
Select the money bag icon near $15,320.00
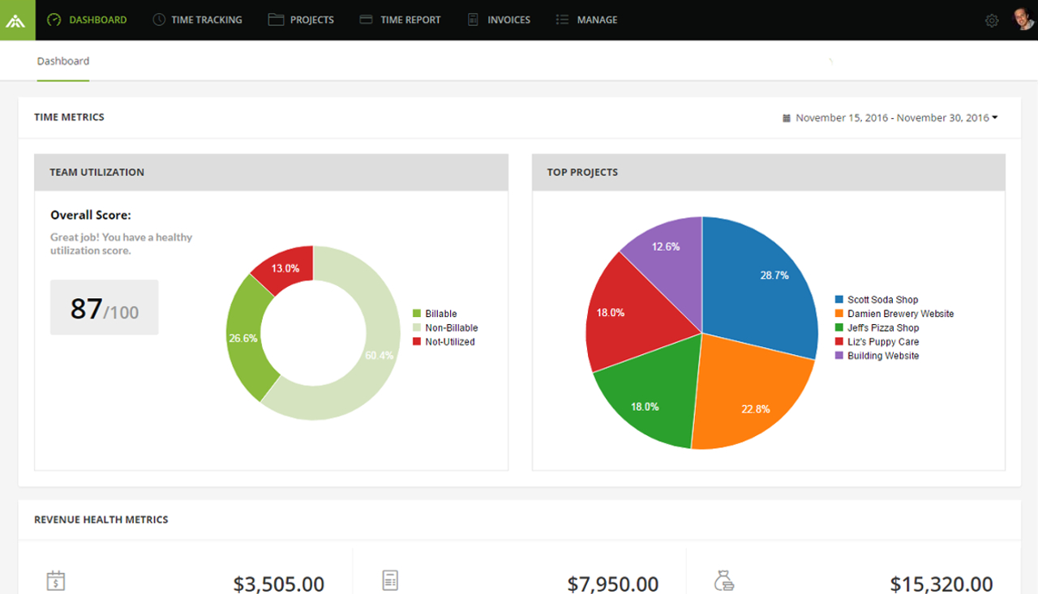(x=726, y=579)
